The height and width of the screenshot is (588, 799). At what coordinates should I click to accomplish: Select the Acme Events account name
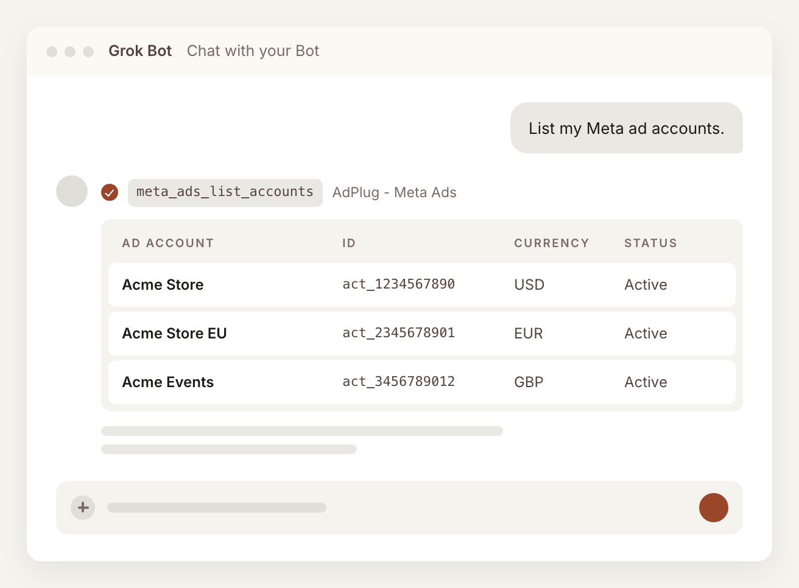click(x=168, y=382)
